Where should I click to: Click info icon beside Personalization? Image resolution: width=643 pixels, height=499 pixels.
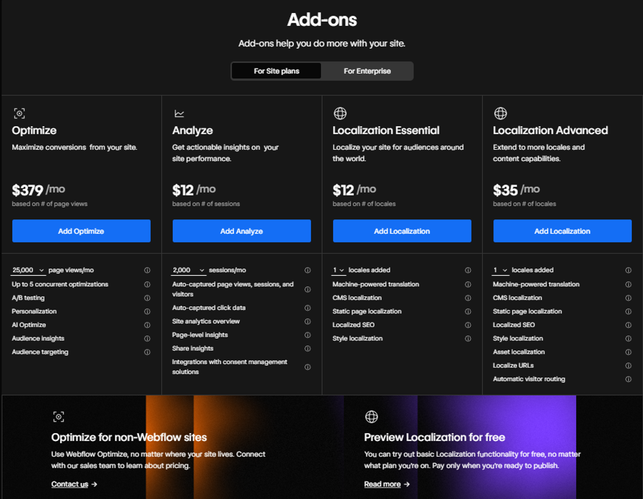tap(147, 312)
